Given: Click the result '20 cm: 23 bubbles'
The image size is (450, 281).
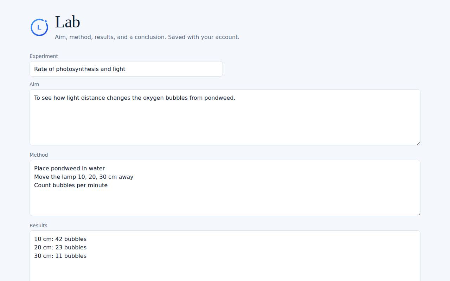Looking at the screenshot, I should (60, 247).
